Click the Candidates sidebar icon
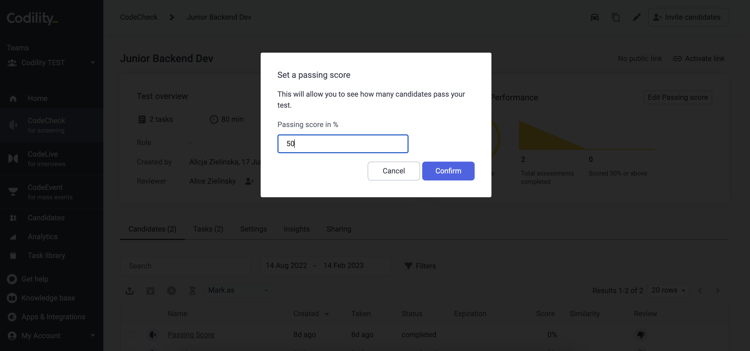The height and width of the screenshot is (351, 750). [13, 217]
